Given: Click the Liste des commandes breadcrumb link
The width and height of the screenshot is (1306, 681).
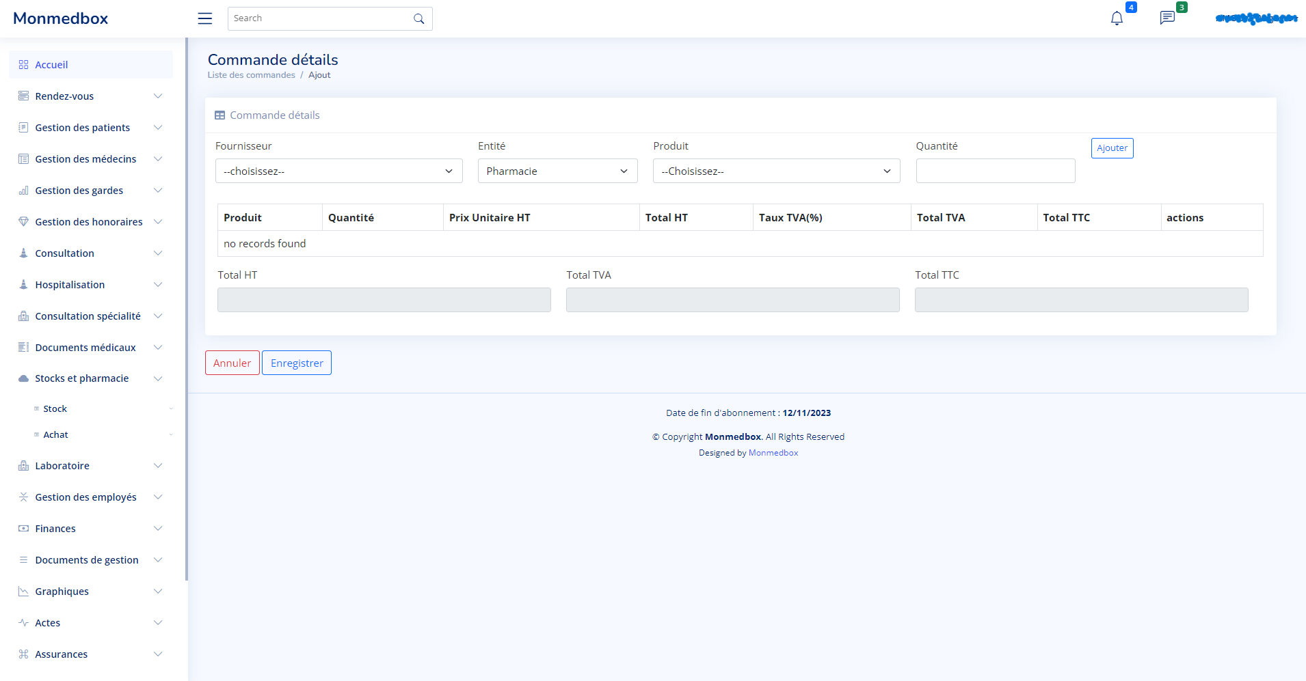Looking at the screenshot, I should pos(251,75).
